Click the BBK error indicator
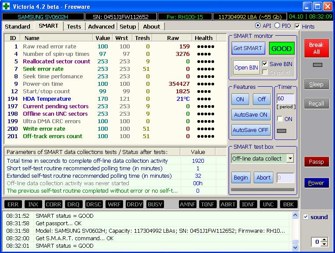The height and width of the screenshot is (253, 335). click(288, 205)
